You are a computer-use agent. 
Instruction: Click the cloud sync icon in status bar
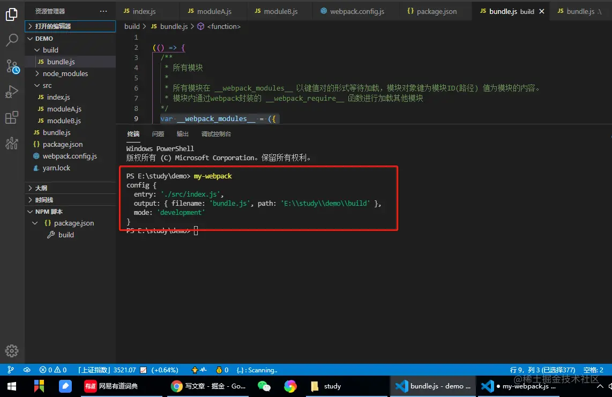(x=27, y=370)
